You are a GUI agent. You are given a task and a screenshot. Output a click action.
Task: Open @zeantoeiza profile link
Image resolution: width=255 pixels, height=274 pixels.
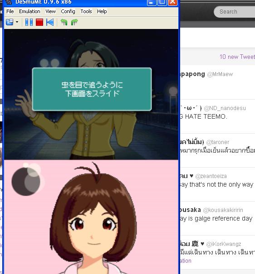pyautogui.click(x=211, y=176)
